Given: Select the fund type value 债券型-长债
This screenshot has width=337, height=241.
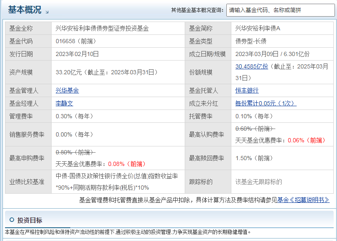Looking at the screenshot, I should [x=251, y=41].
